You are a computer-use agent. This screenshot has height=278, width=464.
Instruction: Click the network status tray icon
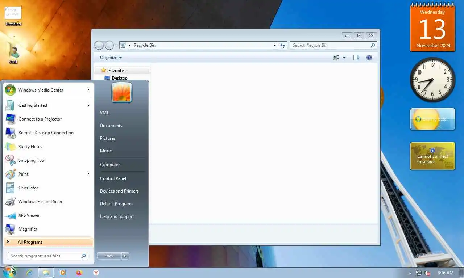click(x=419, y=273)
